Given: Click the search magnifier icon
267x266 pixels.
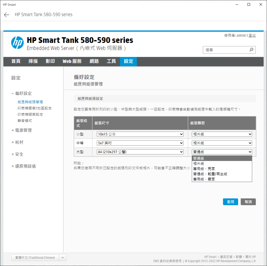Looking at the screenshot, I should coord(251,50).
